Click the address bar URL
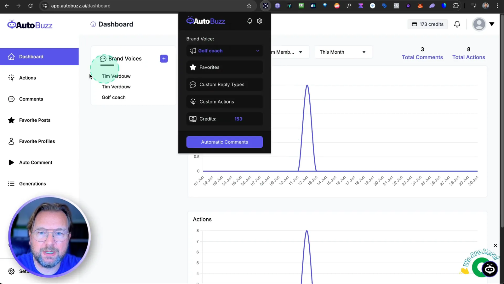 point(81,6)
